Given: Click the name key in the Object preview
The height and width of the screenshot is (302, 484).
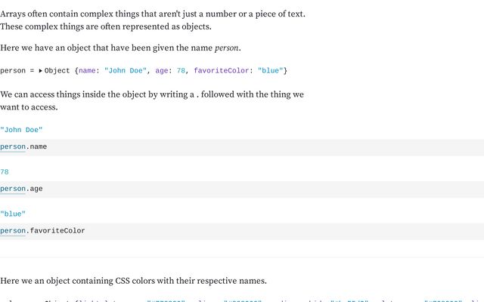Looking at the screenshot, I should coord(88,70).
